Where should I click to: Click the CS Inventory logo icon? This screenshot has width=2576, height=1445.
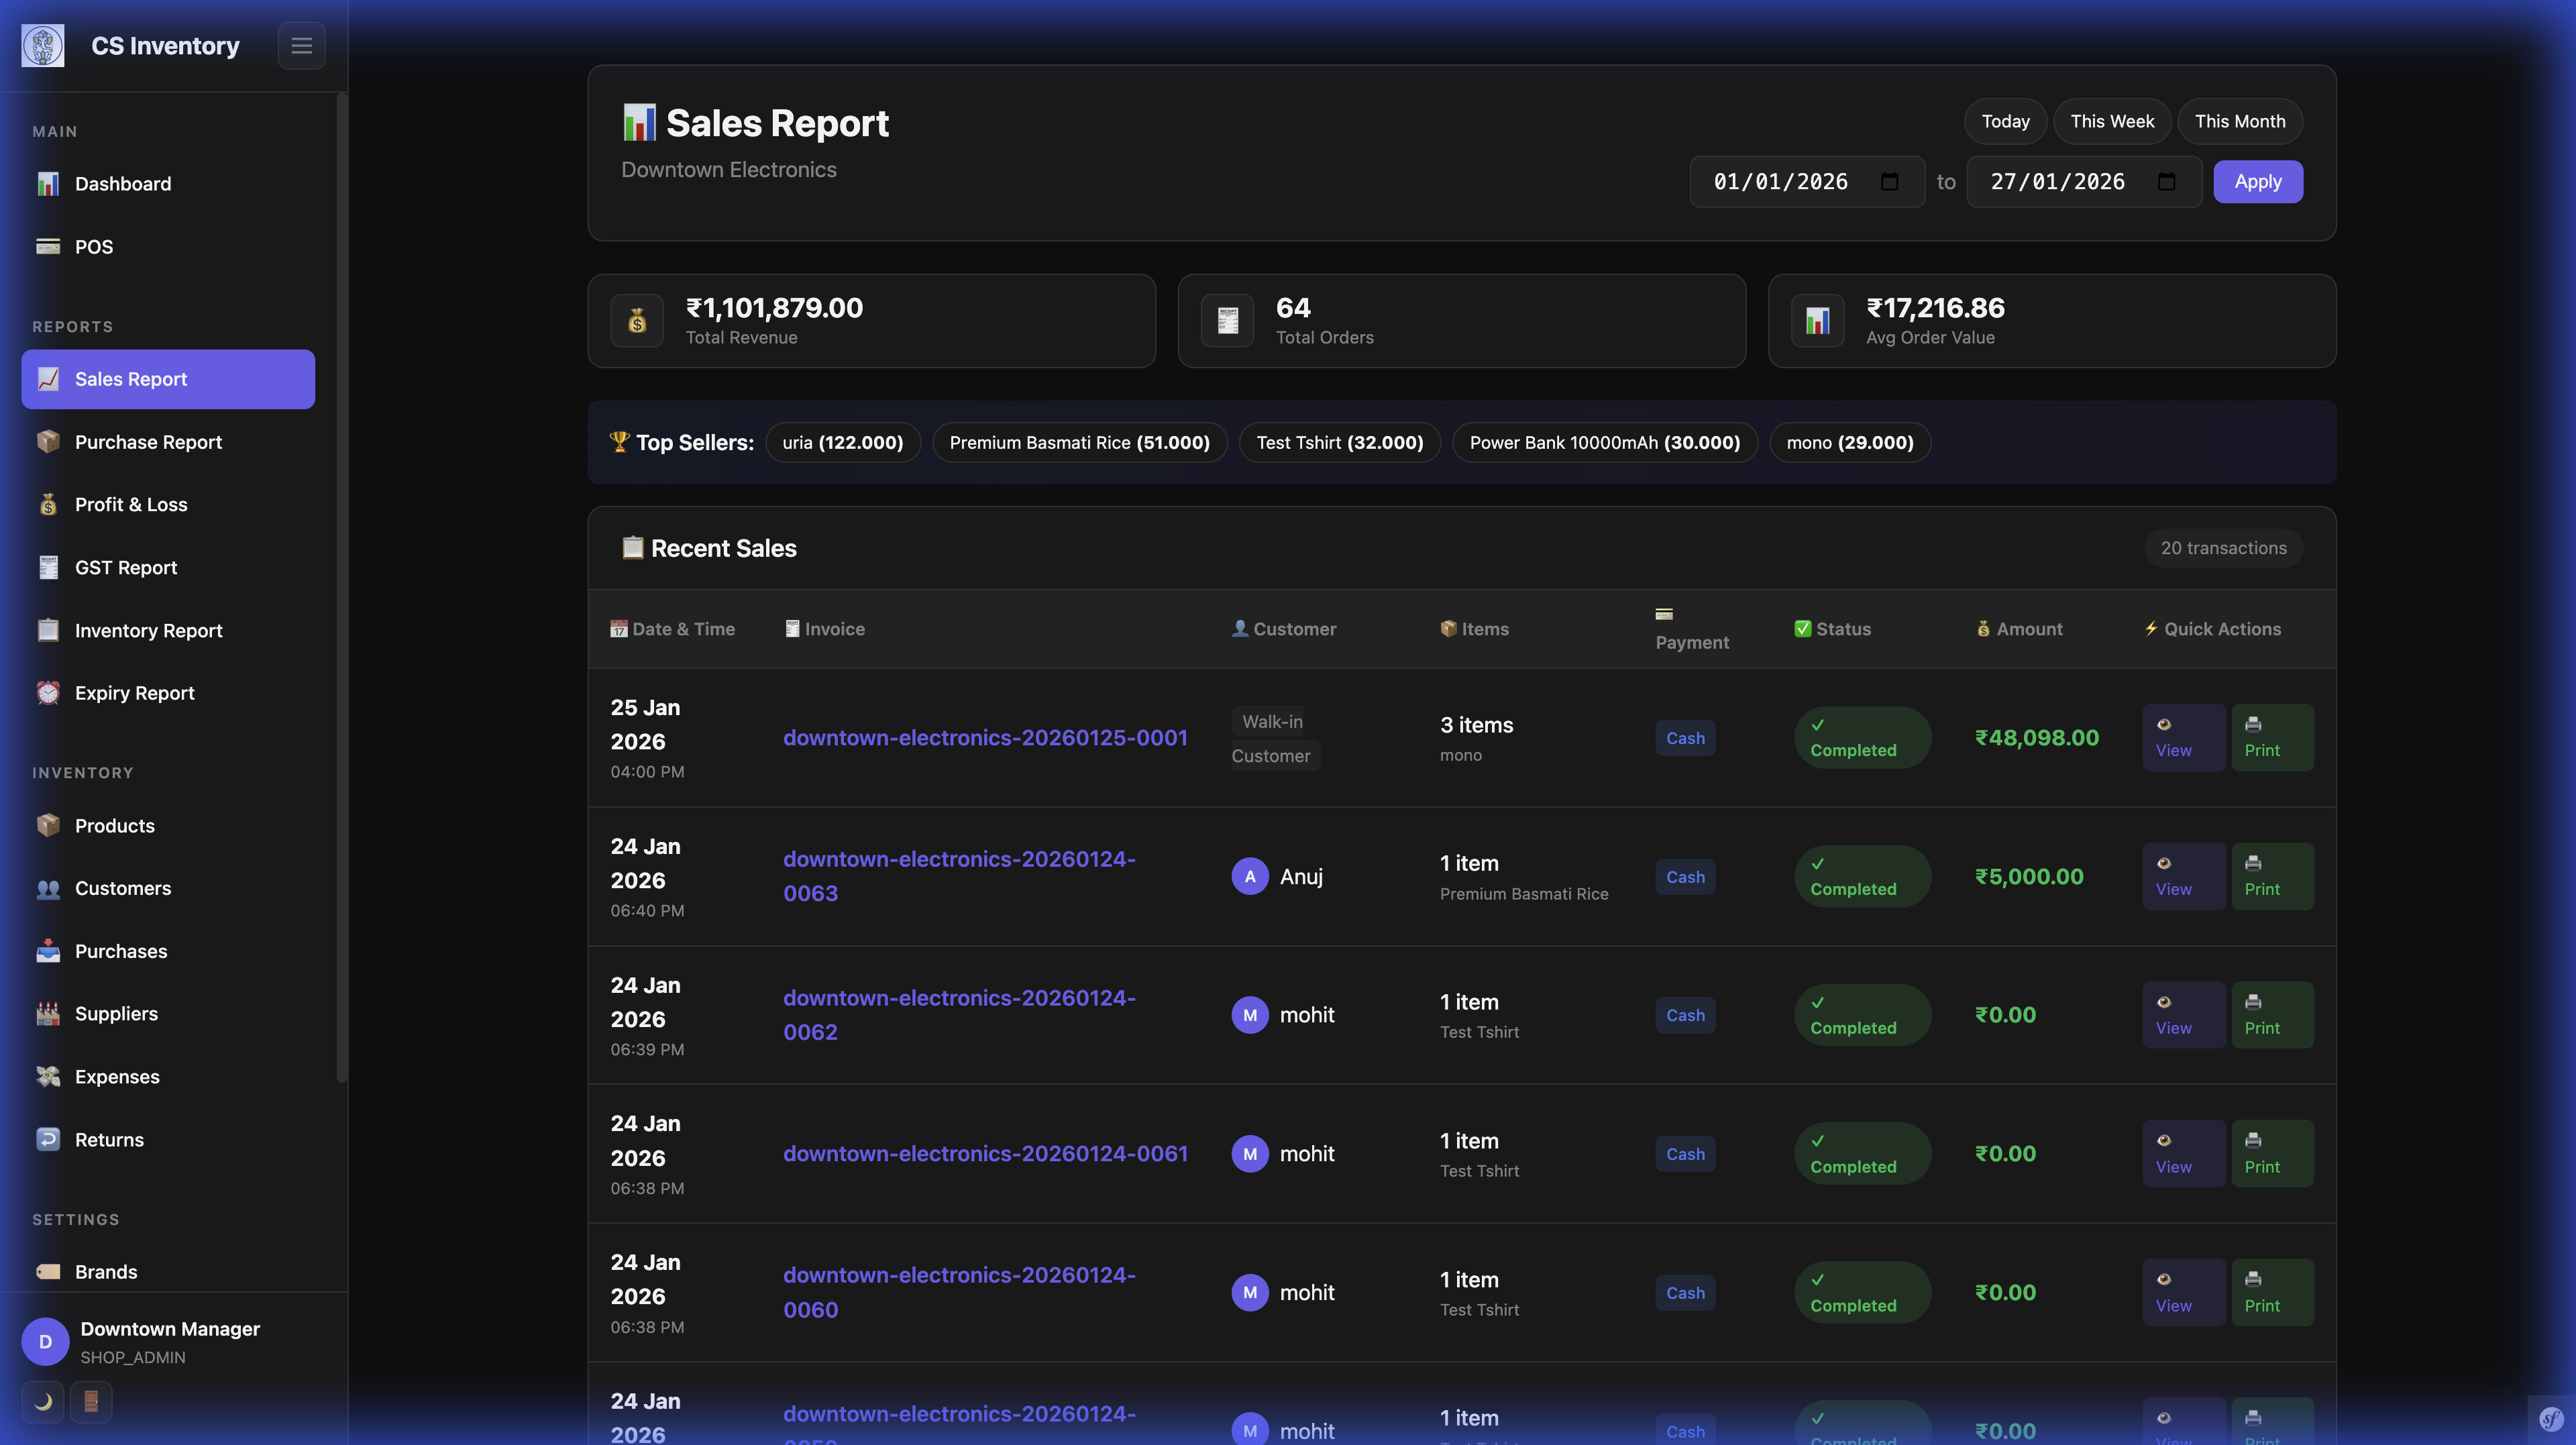pos(43,45)
